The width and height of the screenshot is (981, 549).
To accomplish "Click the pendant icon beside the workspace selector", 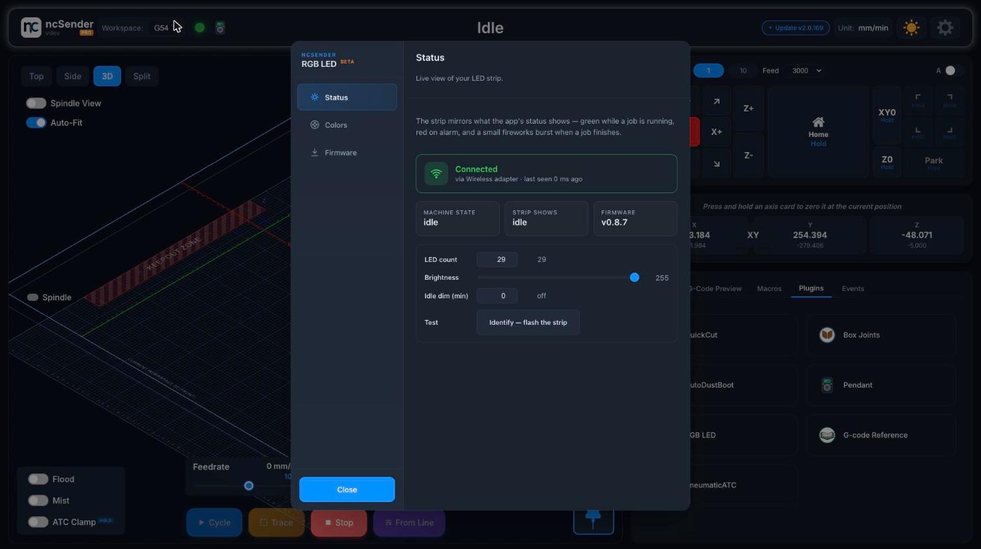I will [220, 28].
